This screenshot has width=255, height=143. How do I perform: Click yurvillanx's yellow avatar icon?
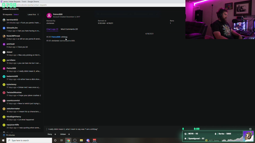(4, 60)
